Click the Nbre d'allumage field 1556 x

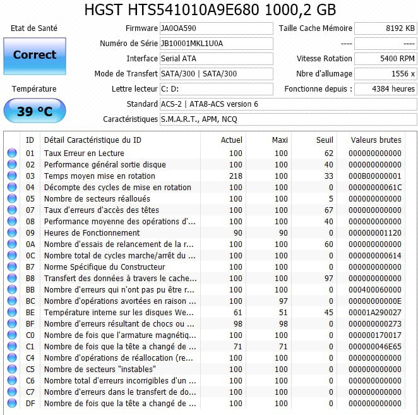click(385, 74)
